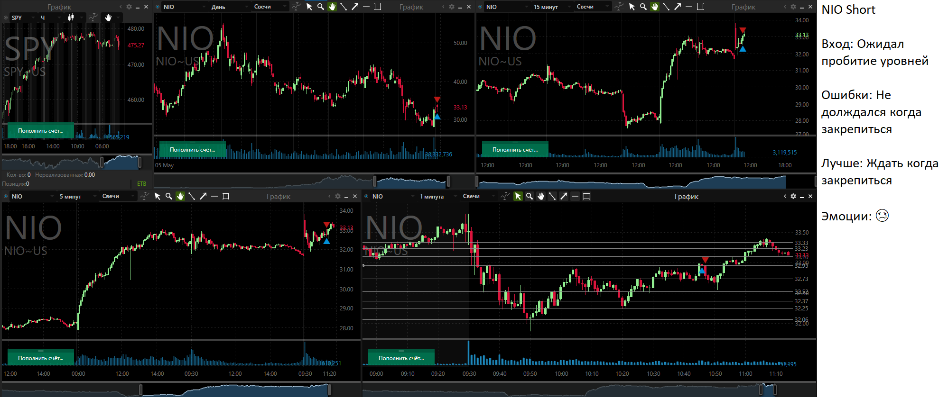948x399 pixels.
Task: Select pointer tool in NIO 15 минут chart
Action: 632,7
